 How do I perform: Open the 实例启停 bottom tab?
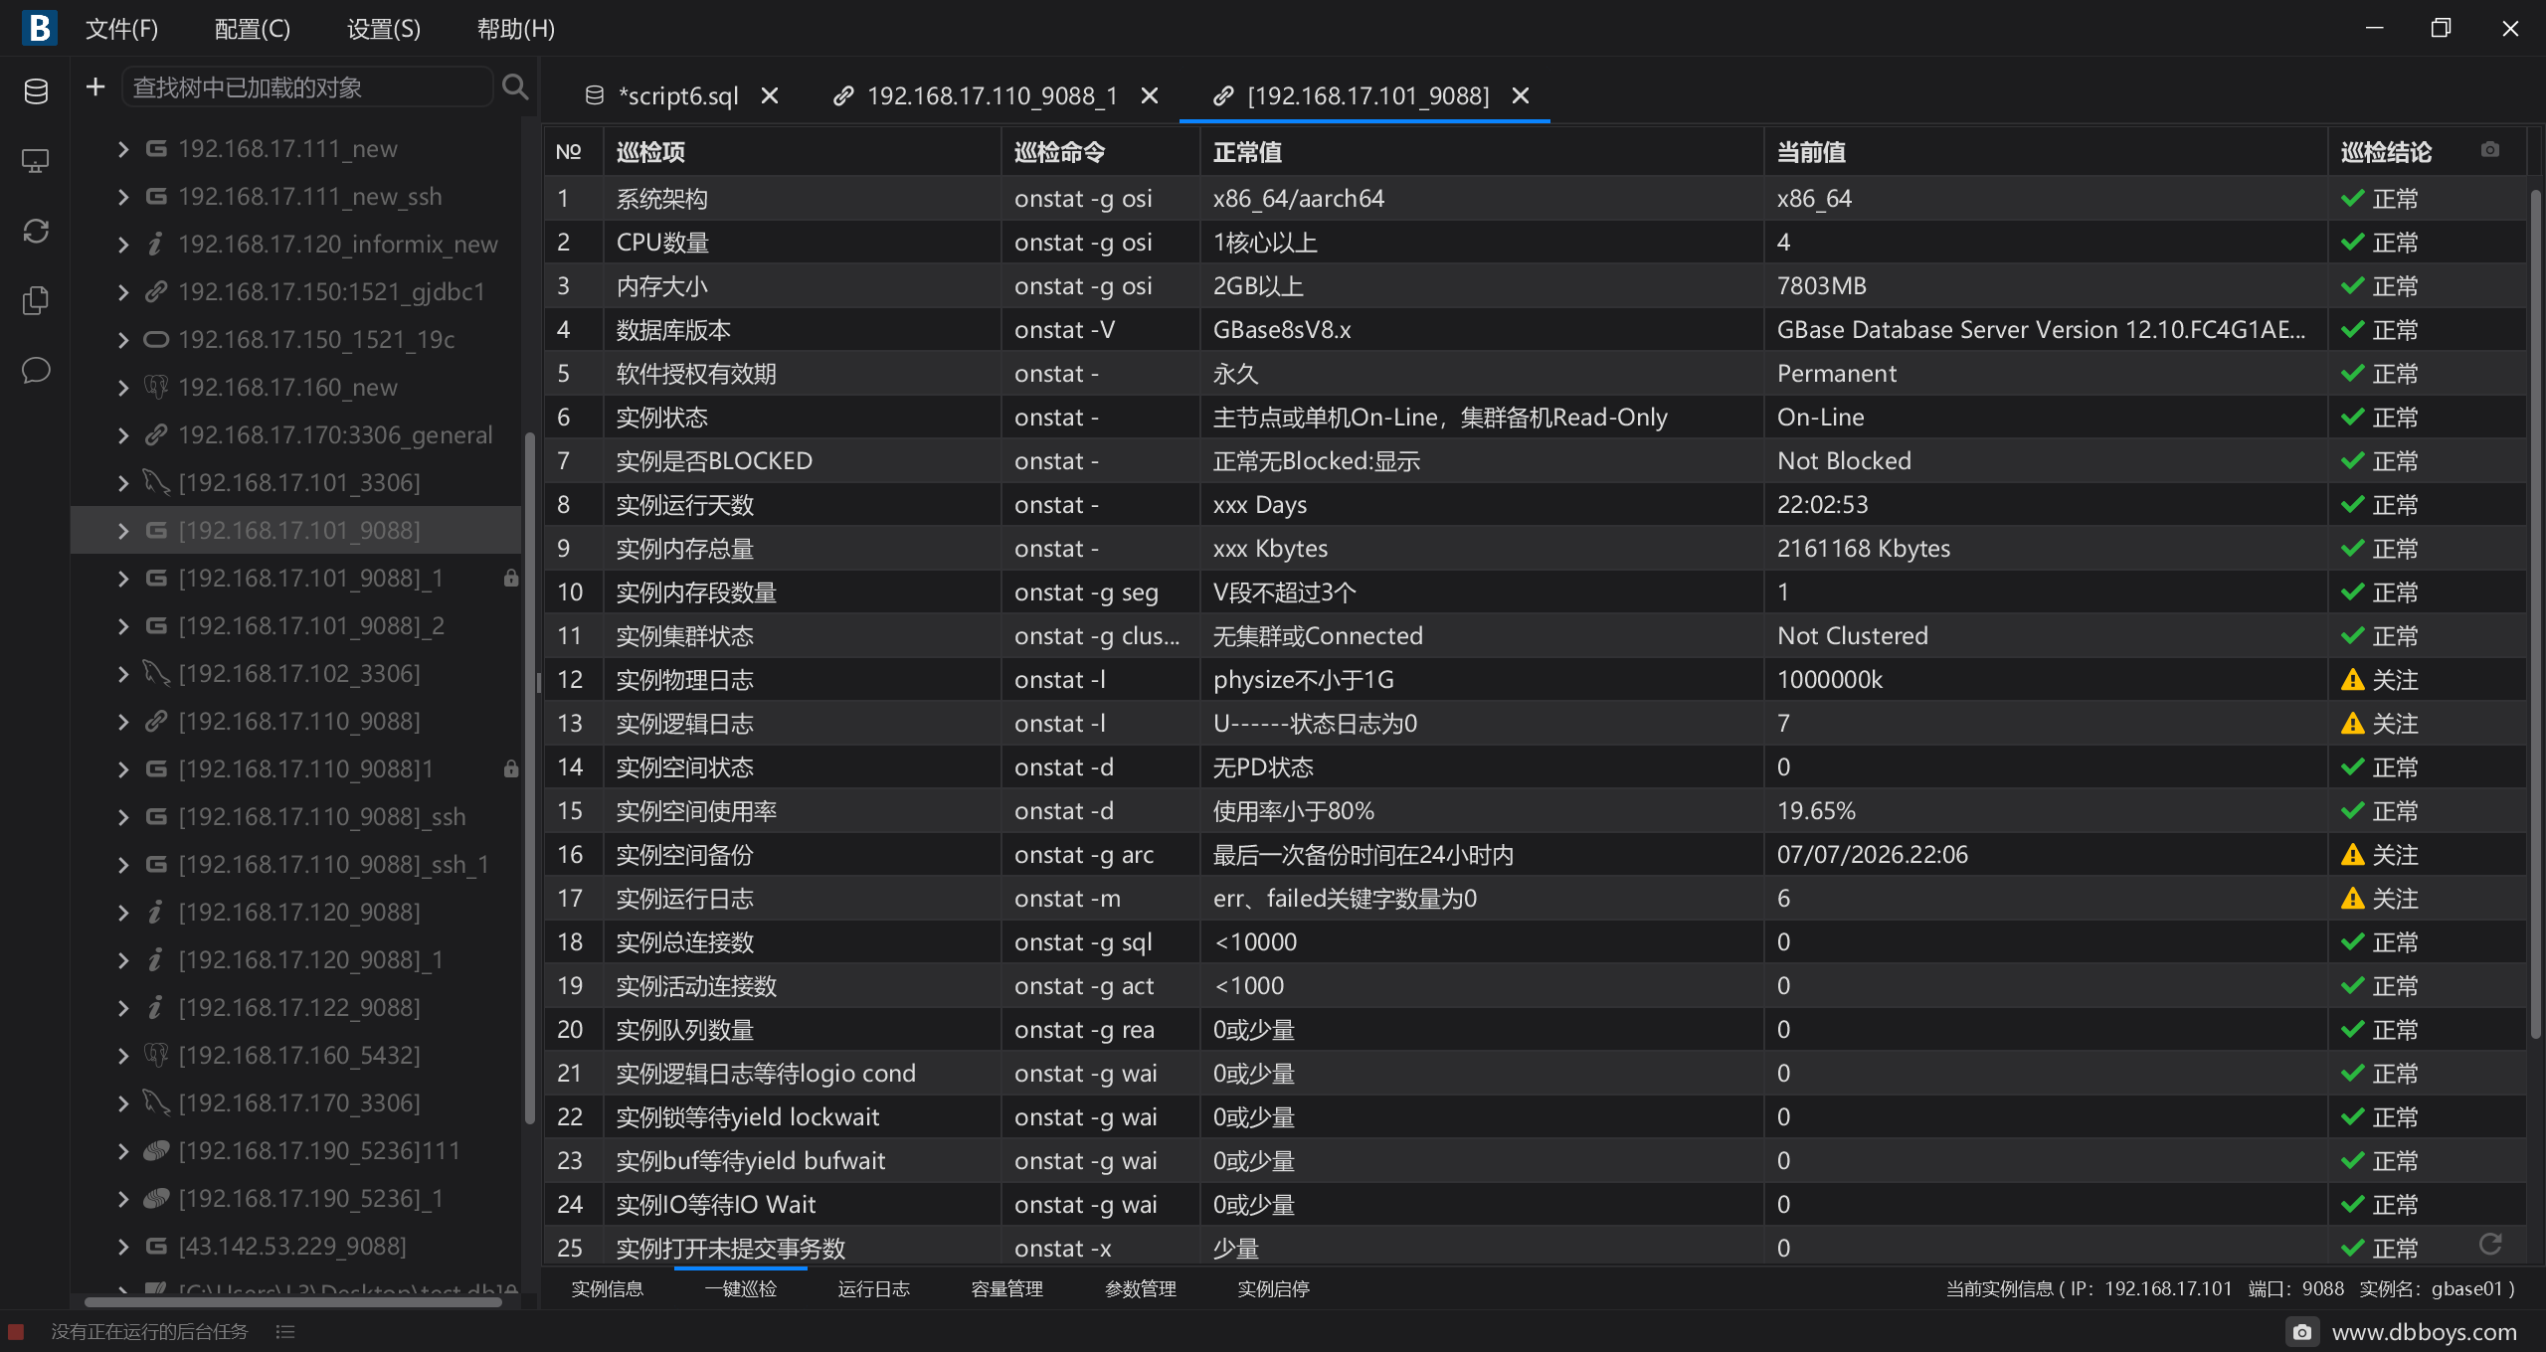[x=1273, y=1289]
